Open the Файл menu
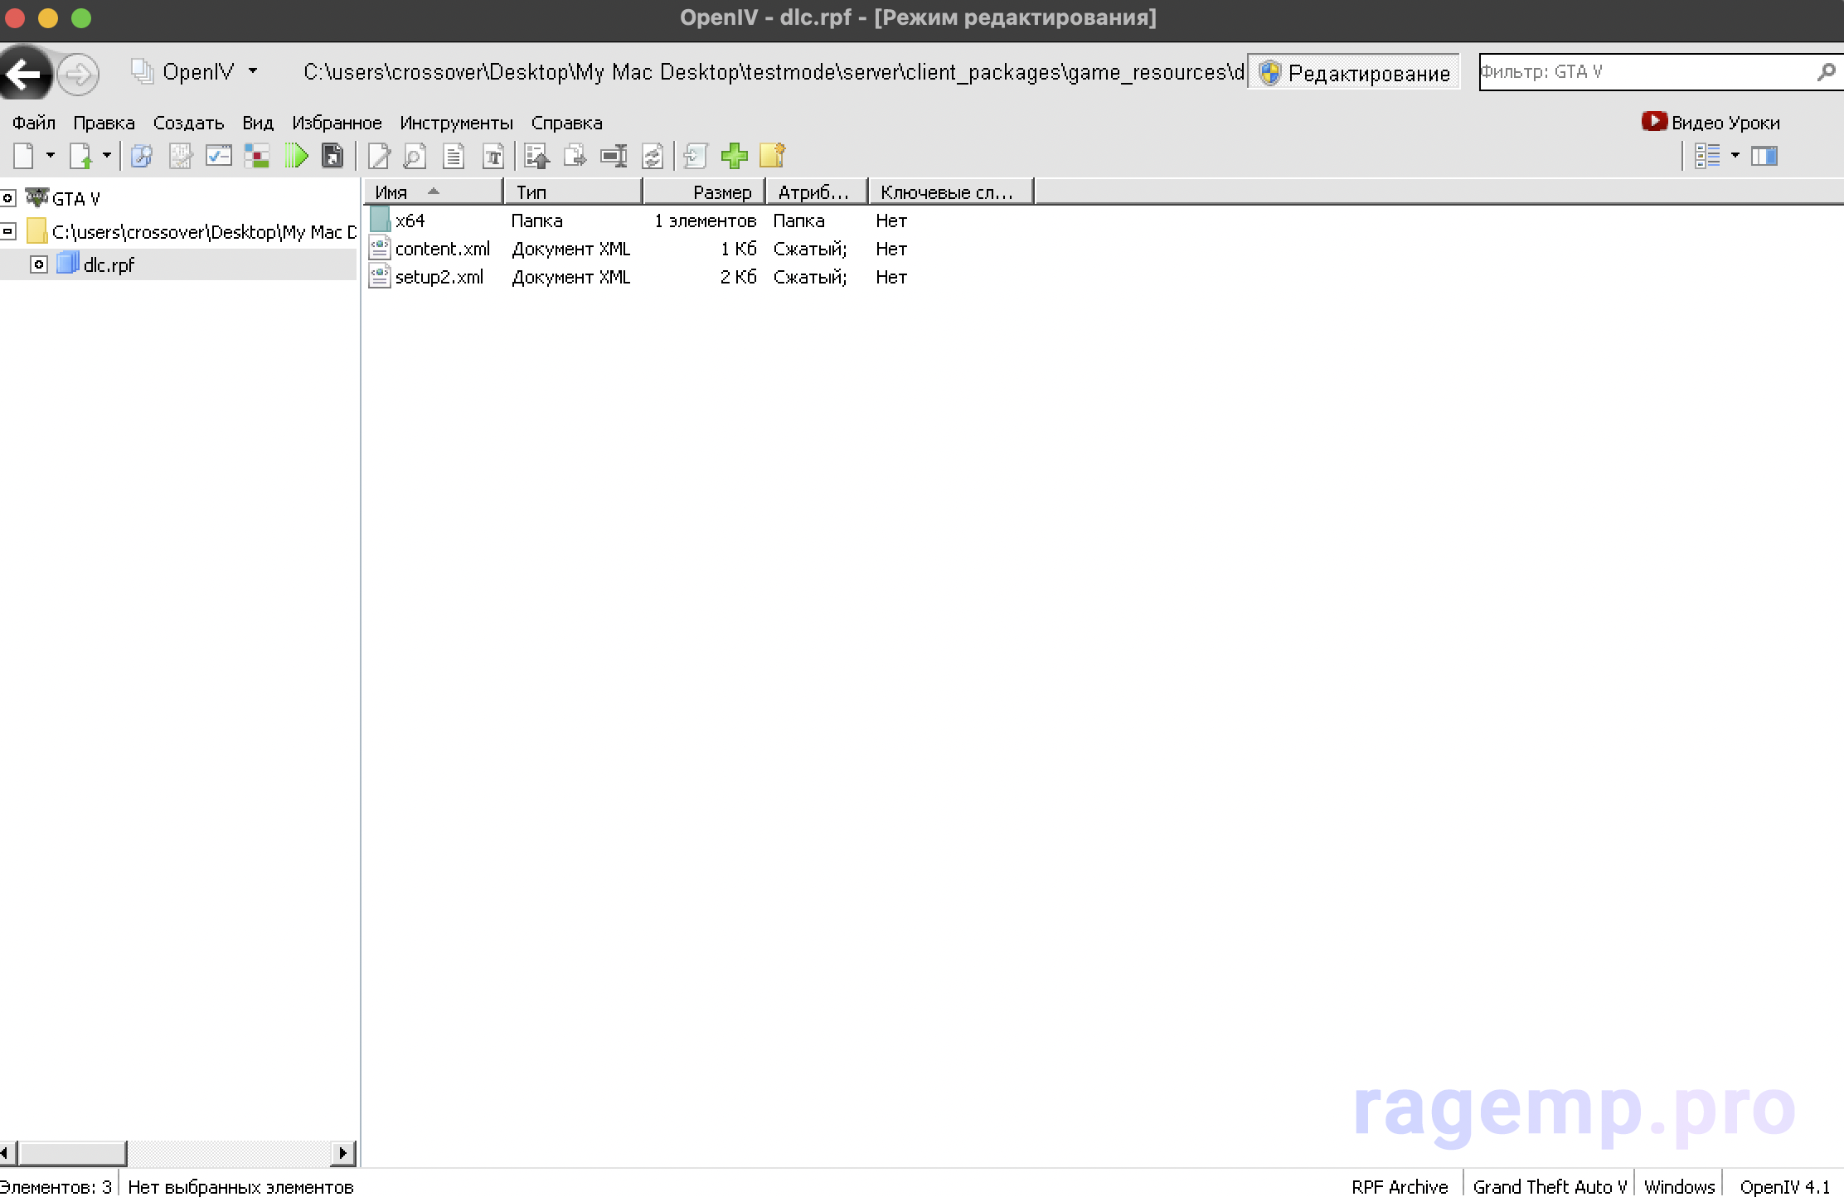 pyautogui.click(x=33, y=123)
